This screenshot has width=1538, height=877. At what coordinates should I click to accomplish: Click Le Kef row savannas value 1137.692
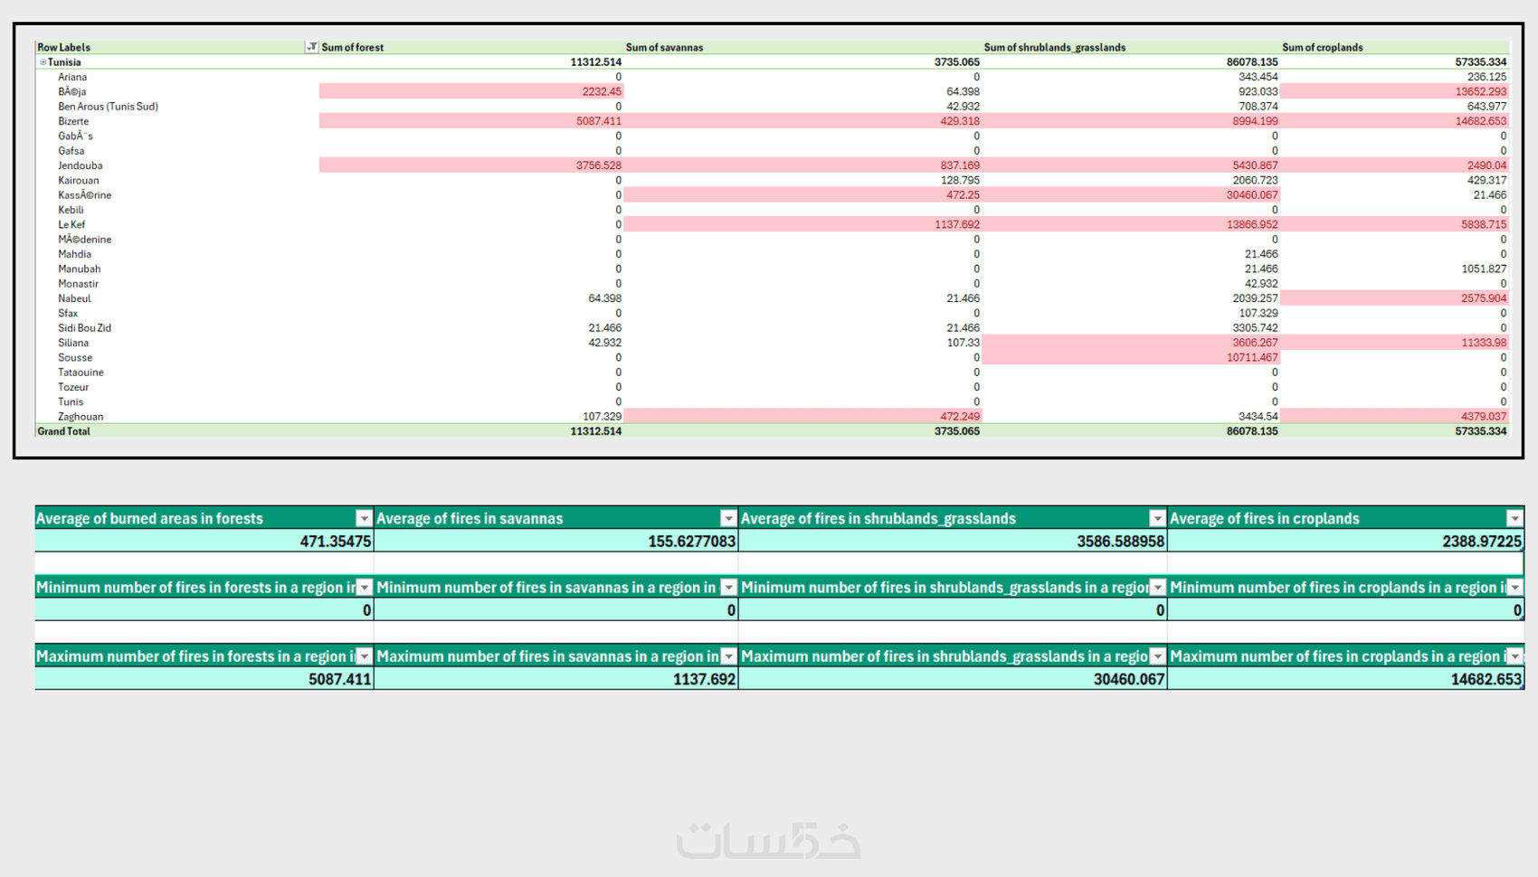[957, 225]
